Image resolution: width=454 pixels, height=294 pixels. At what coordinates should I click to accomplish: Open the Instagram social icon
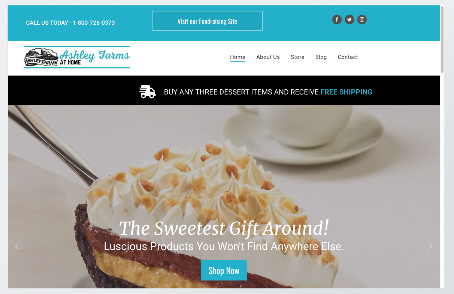[x=362, y=19]
